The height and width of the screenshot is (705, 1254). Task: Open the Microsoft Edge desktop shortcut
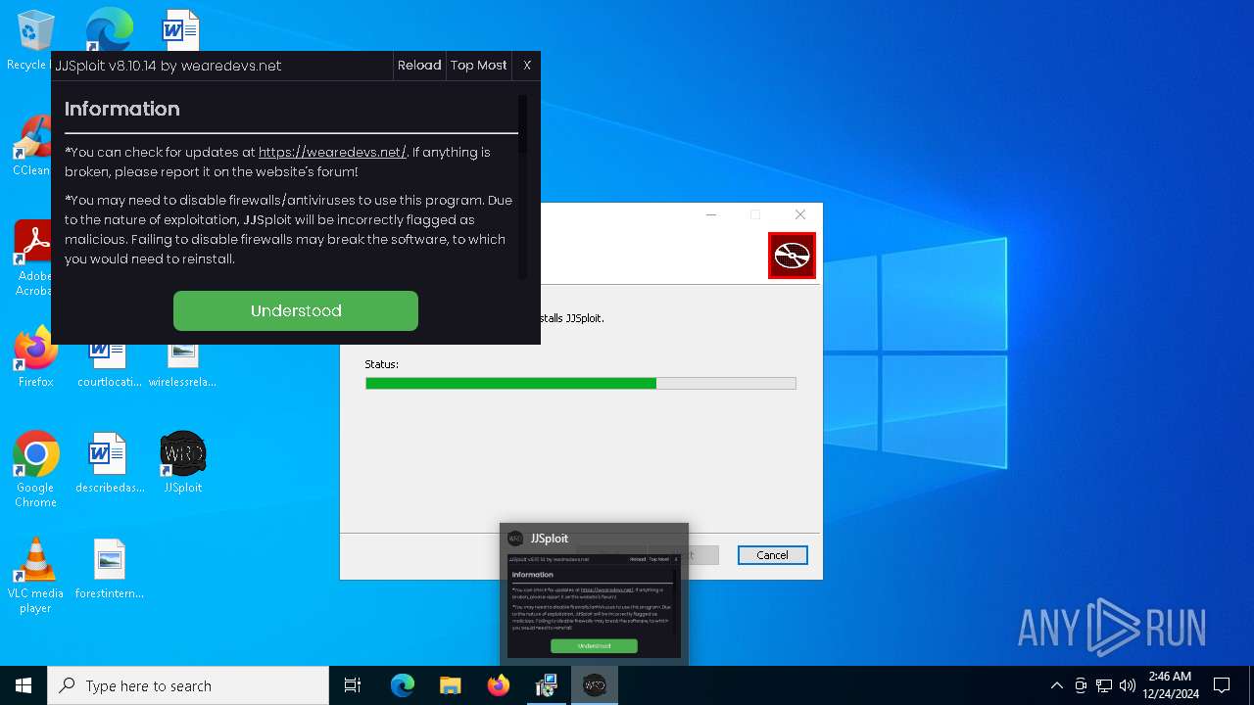click(x=109, y=29)
